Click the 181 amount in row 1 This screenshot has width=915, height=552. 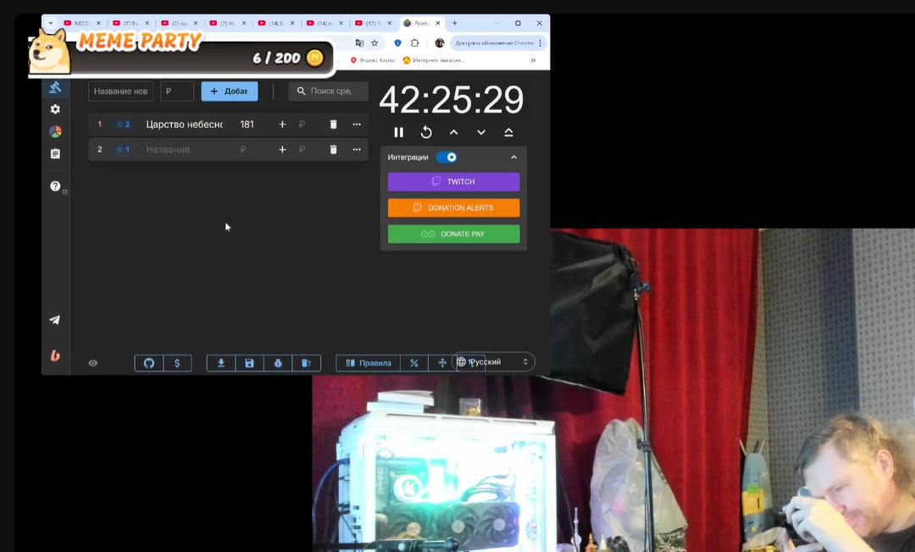point(247,124)
